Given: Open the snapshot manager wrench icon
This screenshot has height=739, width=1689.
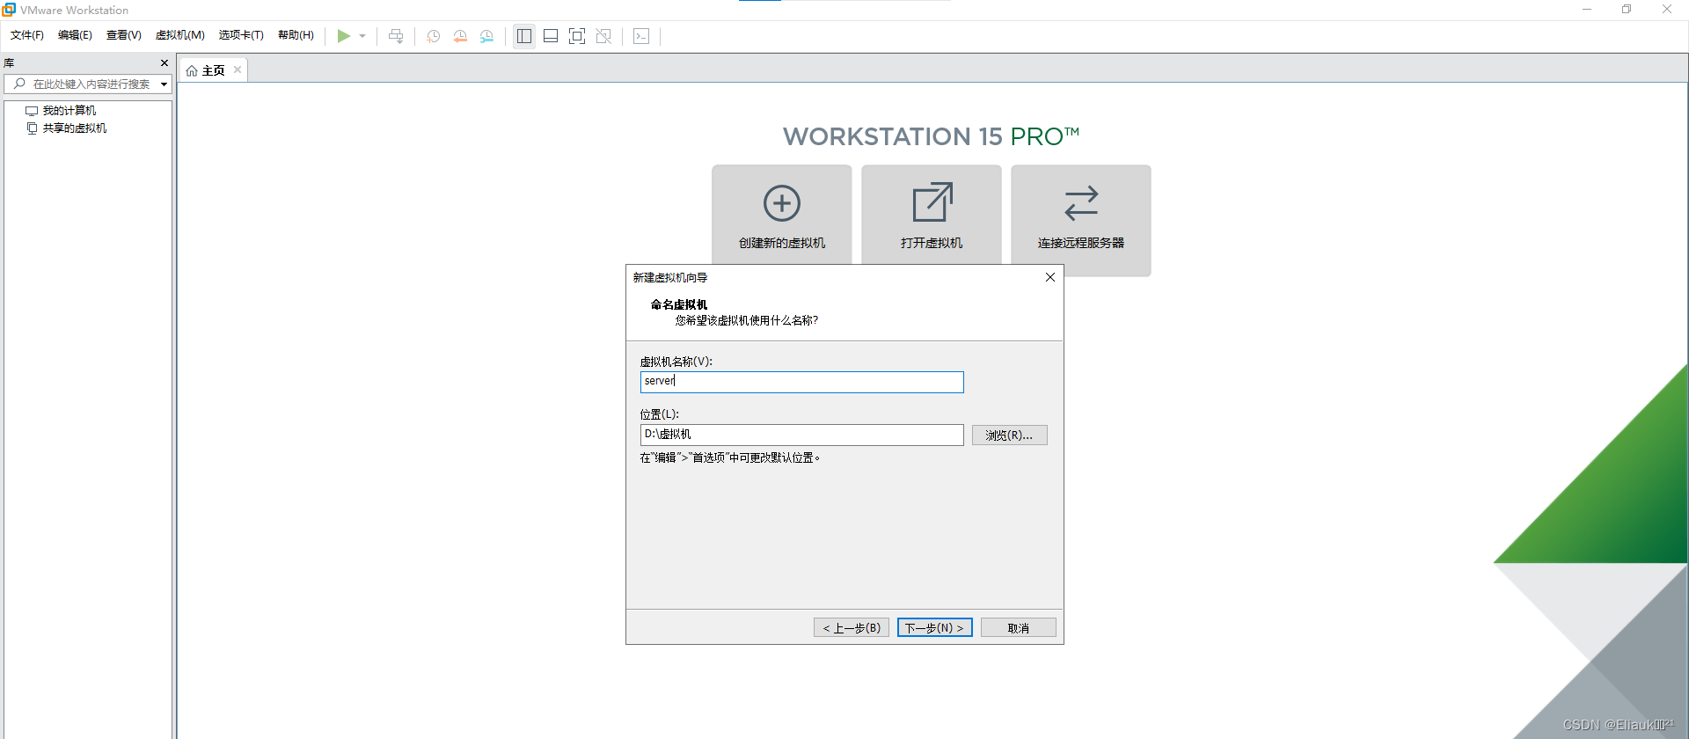Looking at the screenshot, I should (x=486, y=36).
